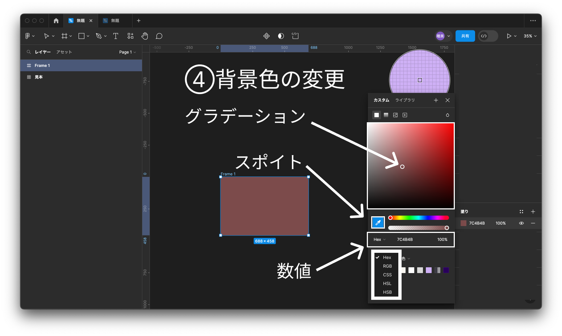Open the Actions tool icon
Viewport: 562px width, 336px height.
(x=130, y=36)
